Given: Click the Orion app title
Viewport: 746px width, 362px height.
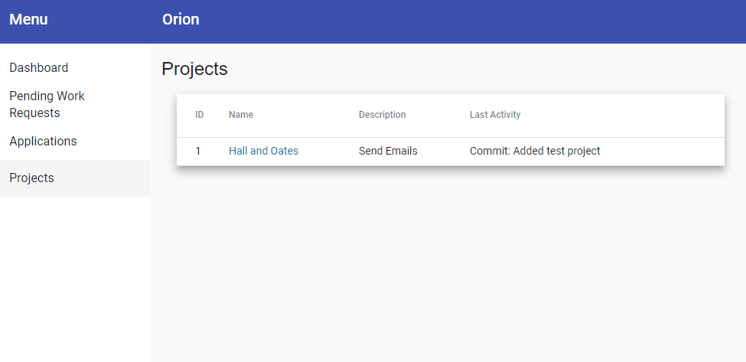Looking at the screenshot, I should [181, 19].
